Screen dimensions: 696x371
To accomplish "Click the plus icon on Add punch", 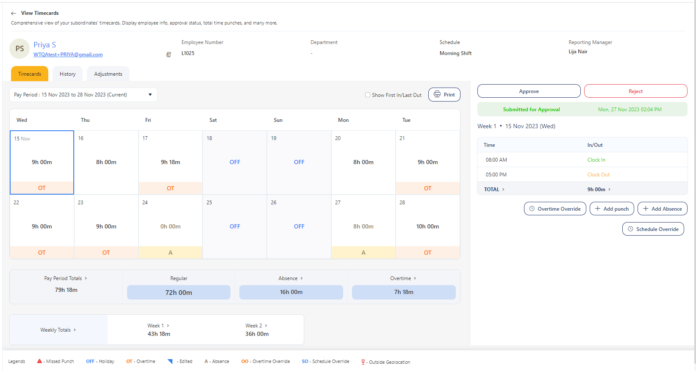I will point(598,209).
